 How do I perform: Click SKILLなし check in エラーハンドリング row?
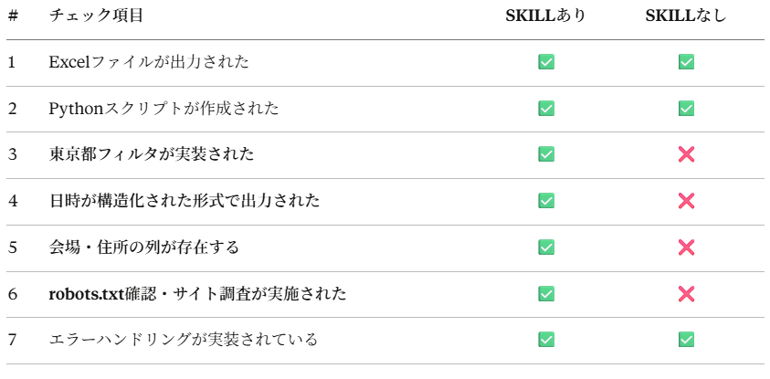click(x=687, y=340)
